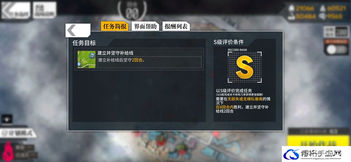
Task: Switch to the 界面帮助 tab
Action: click(145, 26)
